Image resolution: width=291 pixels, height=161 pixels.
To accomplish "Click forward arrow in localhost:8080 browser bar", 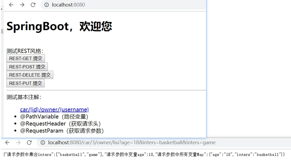I will [x=22, y=5].
